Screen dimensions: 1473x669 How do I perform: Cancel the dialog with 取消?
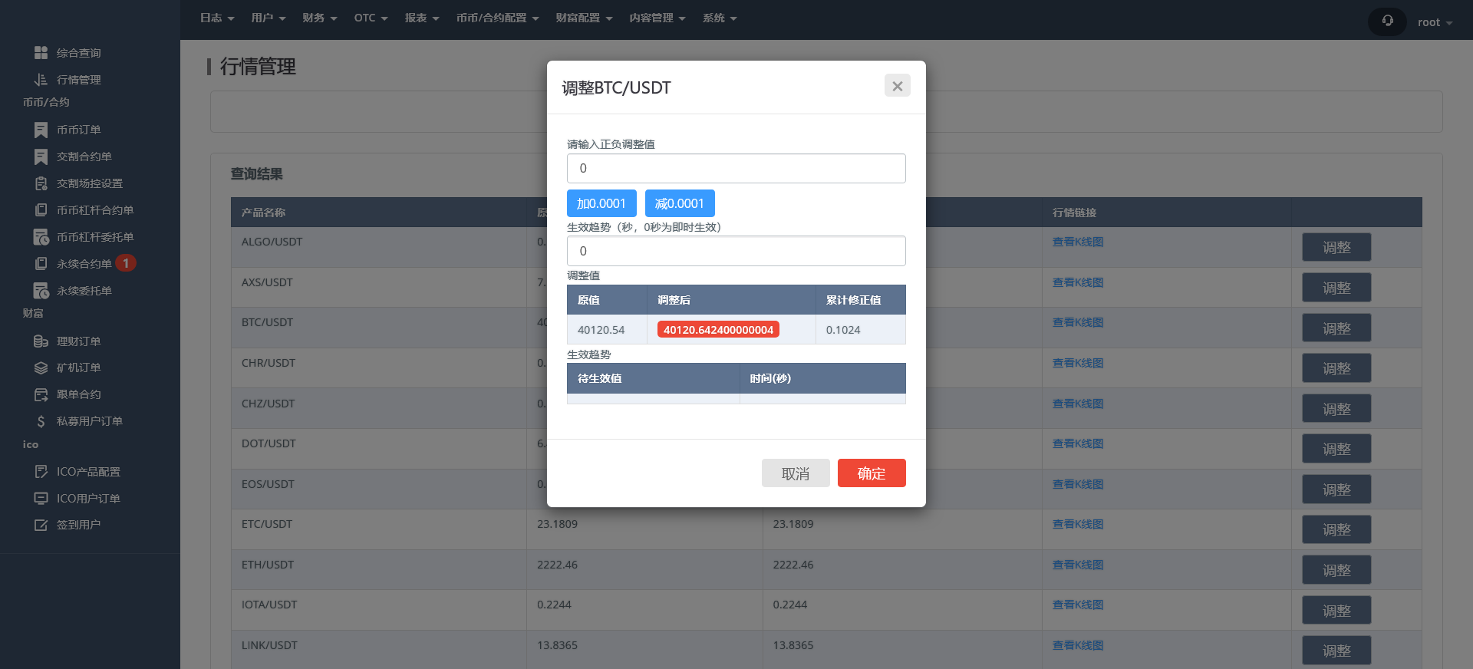tap(796, 473)
